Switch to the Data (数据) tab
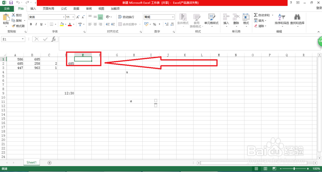Screen dimensions: 322x172 pos(76,9)
